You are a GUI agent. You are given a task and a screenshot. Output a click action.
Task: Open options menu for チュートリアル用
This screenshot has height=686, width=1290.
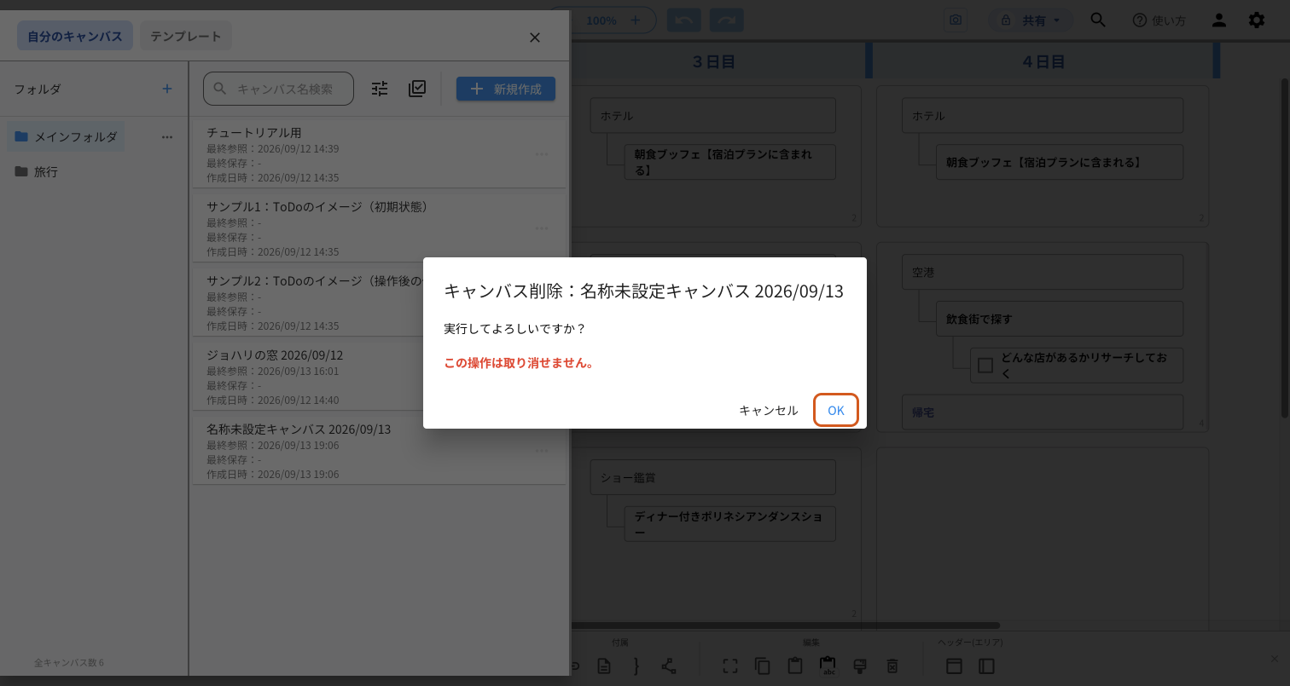click(x=542, y=154)
